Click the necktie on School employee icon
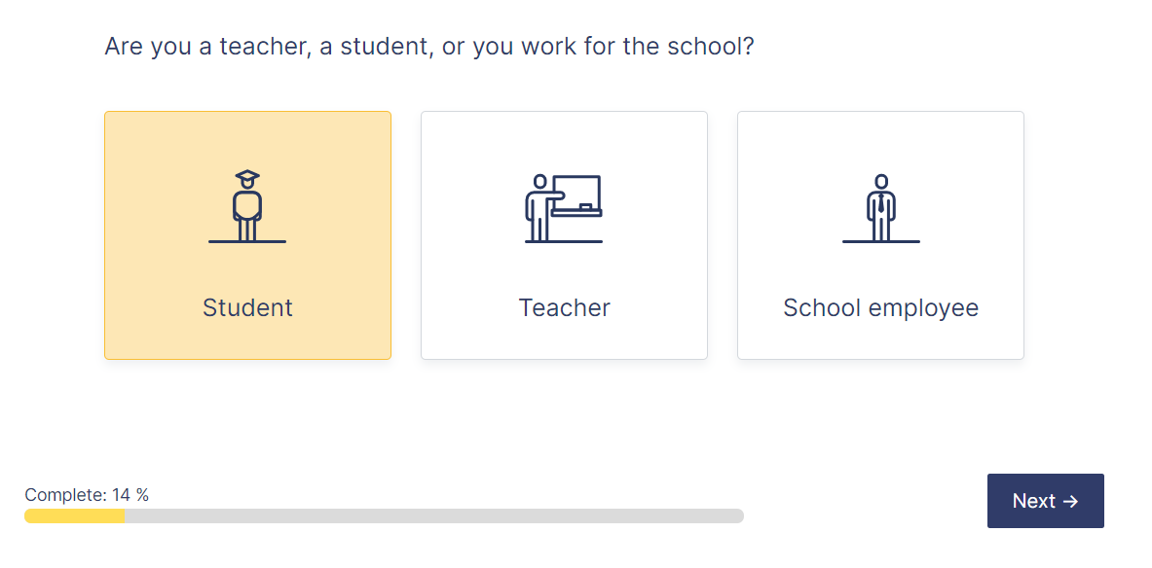Image resolution: width=1152 pixels, height=568 pixels. click(x=881, y=202)
